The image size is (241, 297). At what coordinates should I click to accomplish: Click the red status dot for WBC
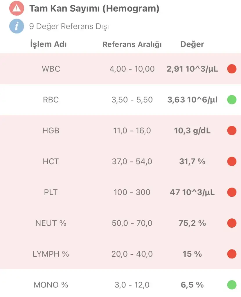pos(231,69)
